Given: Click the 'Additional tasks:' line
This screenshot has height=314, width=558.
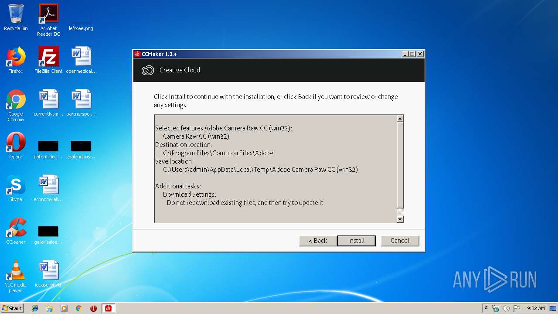Looking at the screenshot, I should (178, 186).
